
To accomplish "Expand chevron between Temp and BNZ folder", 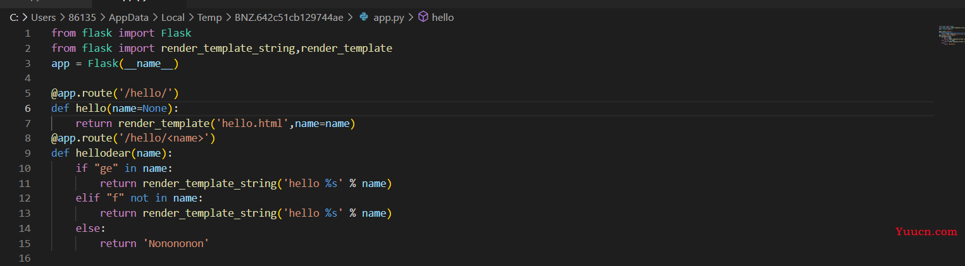I will click(x=228, y=17).
